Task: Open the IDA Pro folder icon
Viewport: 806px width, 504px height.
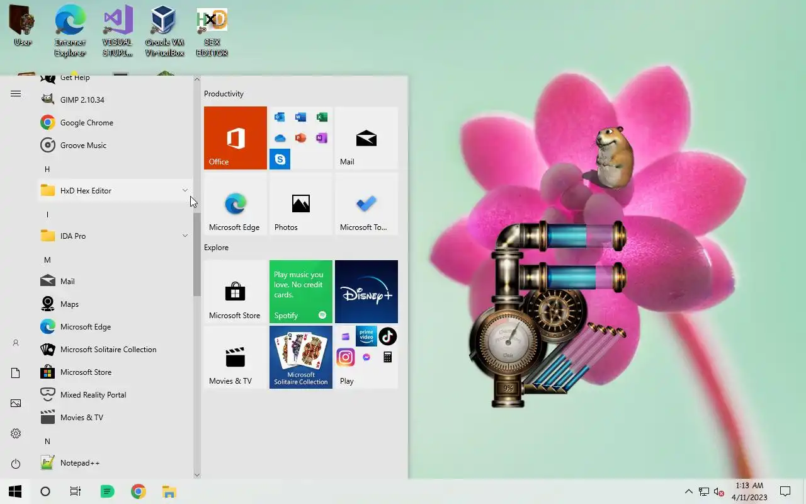Action: click(x=48, y=236)
